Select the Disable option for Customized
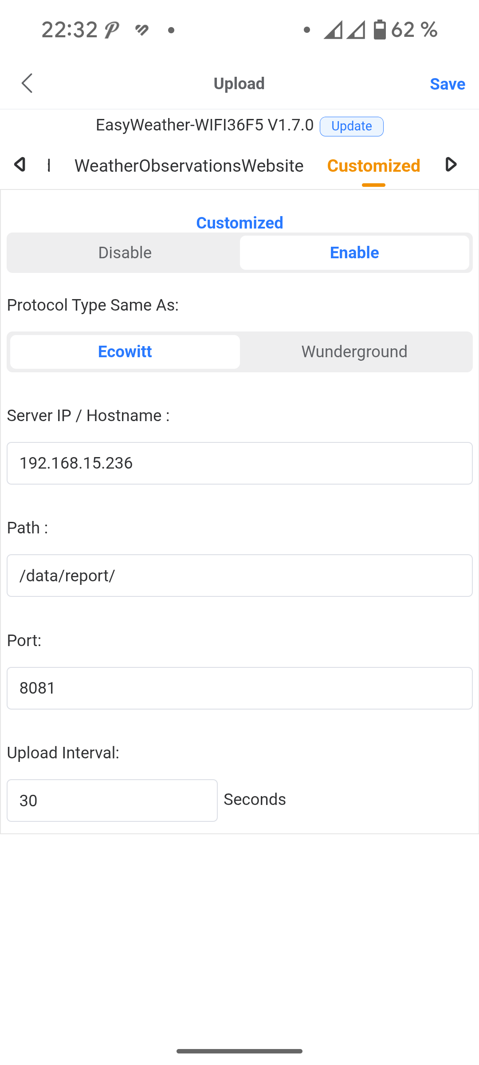The image size is (479, 1065). [x=125, y=252]
